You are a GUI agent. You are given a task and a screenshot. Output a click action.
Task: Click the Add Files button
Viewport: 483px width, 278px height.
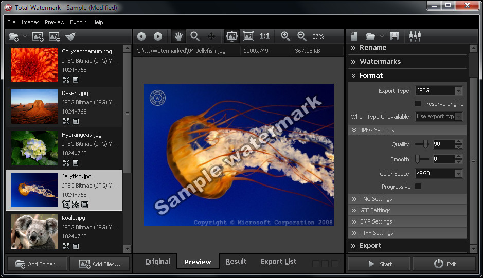tap(99, 264)
